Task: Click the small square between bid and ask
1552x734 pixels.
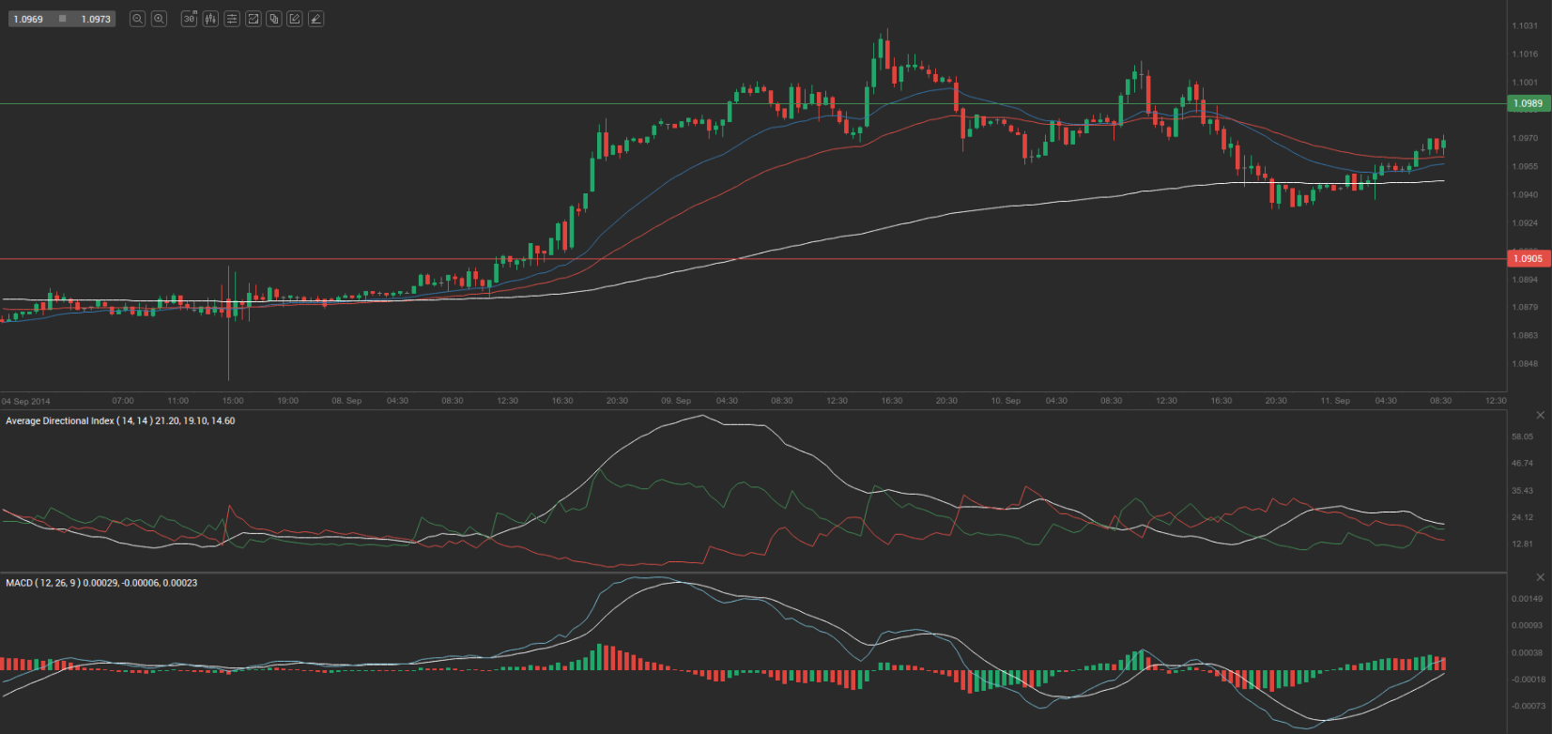Action: [x=62, y=19]
